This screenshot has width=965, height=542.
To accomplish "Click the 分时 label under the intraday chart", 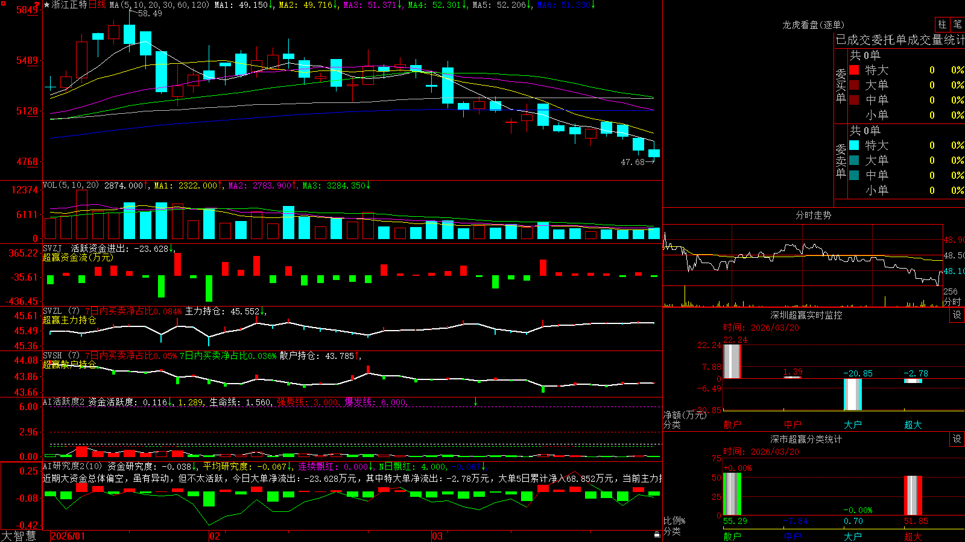I will pyautogui.click(x=952, y=301).
